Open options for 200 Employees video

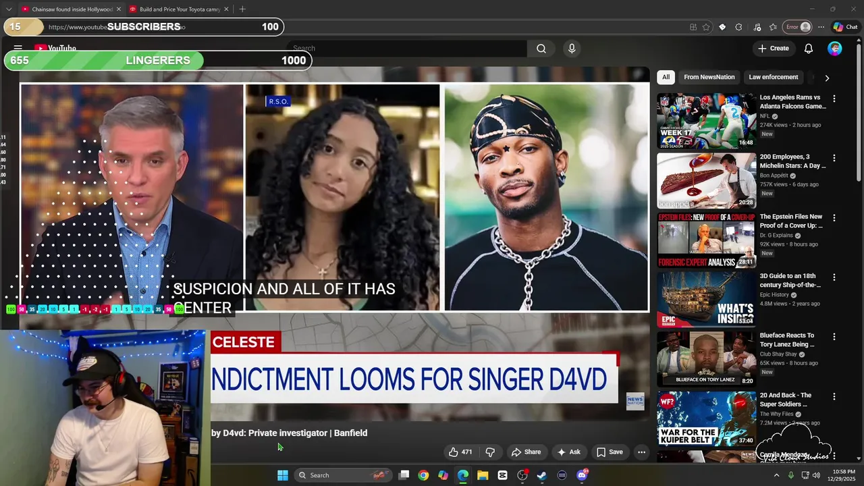[834, 158]
